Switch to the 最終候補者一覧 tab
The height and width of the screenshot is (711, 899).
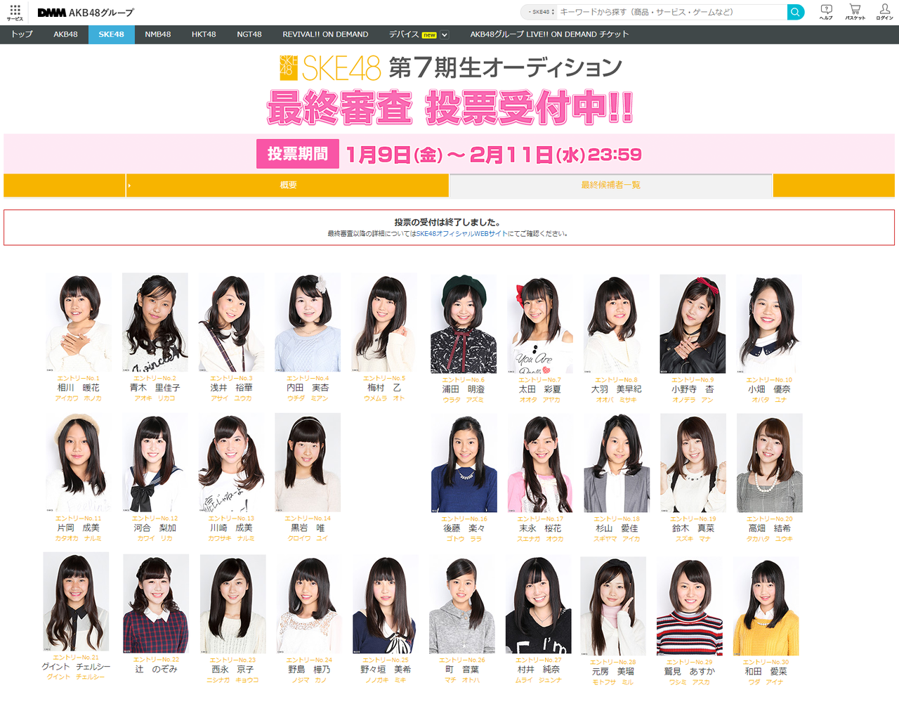pyautogui.click(x=611, y=185)
